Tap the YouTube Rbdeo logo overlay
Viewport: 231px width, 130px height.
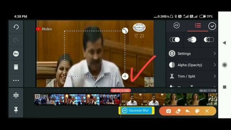click(44, 29)
